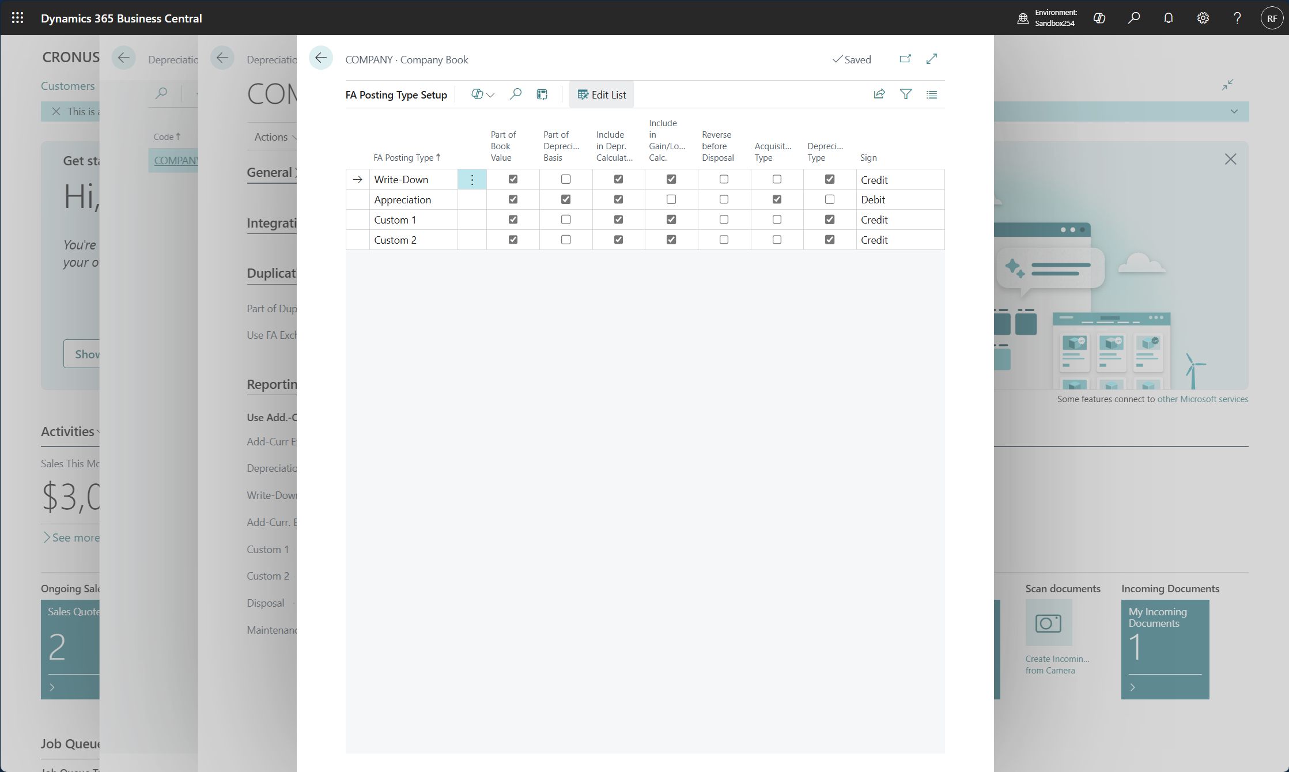Open the Help question mark menu
The width and height of the screenshot is (1289, 772).
coord(1237,18)
